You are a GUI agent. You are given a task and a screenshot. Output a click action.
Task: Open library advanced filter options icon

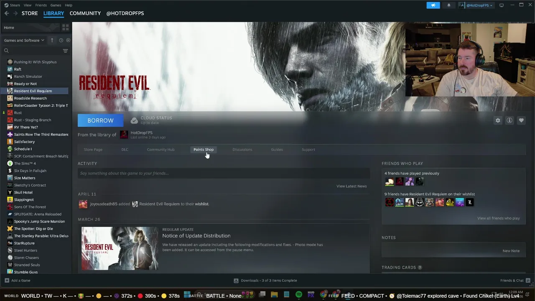point(65,51)
